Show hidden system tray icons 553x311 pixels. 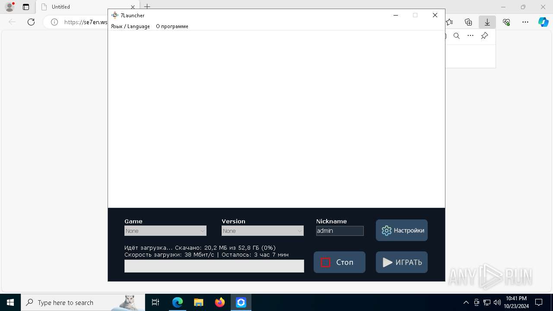point(466,302)
